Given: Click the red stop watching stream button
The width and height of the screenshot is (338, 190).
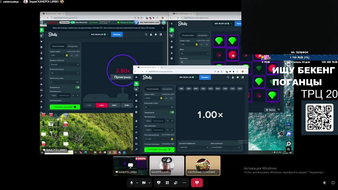Looking at the screenshot, I should (x=197, y=183).
